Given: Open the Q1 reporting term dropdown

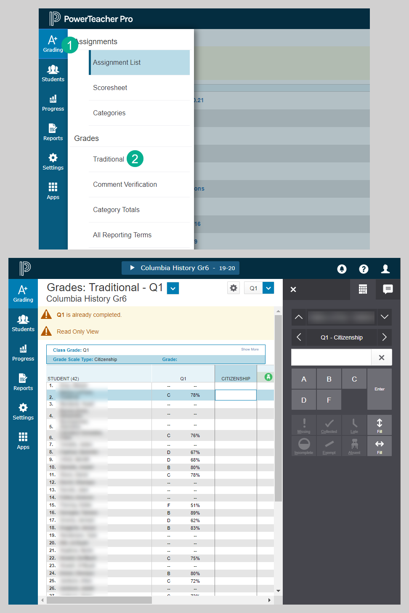Looking at the screenshot, I should point(268,288).
